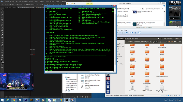Open Photoshop 3D menu
The width and height of the screenshot is (183, 102).
pos(47,2)
